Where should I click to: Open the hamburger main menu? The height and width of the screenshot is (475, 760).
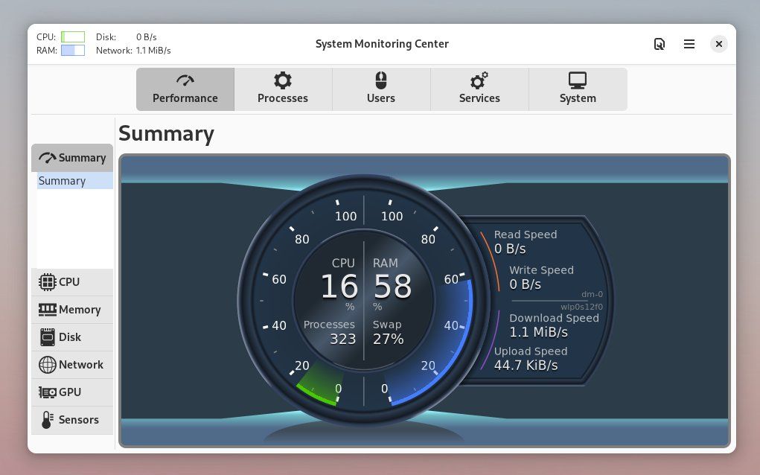tap(689, 44)
